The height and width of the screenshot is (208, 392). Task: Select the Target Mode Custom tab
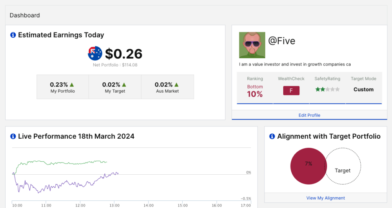tap(363, 88)
